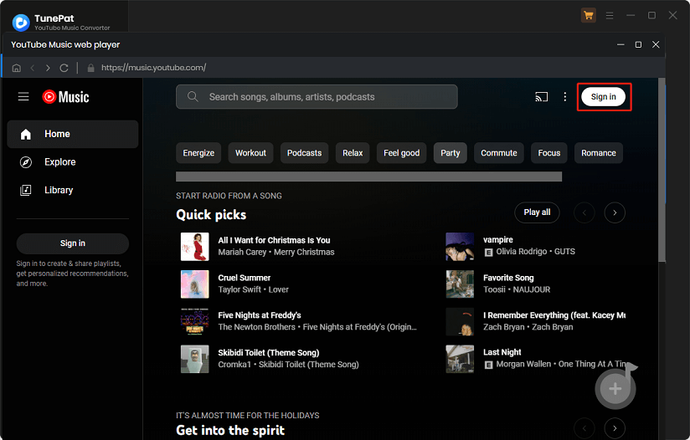Screen dimensions: 690x440
Task: Select the Focus mood chip
Action: tap(549, 153)
